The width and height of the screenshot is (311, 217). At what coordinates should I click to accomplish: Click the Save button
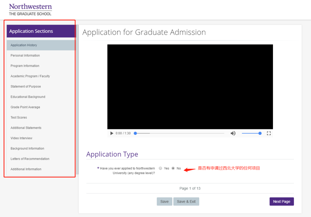[x=164, y=201]
